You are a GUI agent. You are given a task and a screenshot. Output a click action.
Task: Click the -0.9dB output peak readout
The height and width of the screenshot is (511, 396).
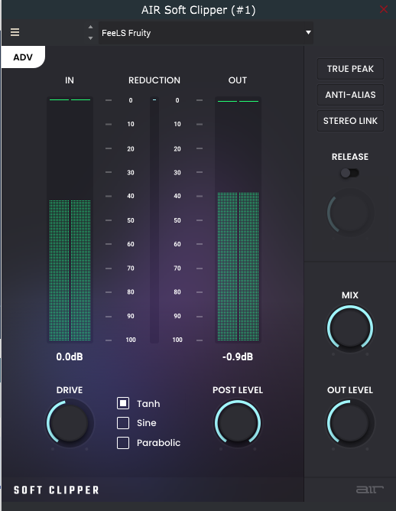[x=238, y=356]
